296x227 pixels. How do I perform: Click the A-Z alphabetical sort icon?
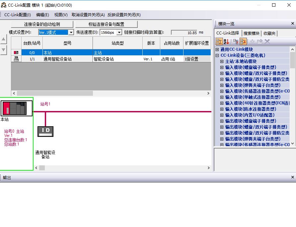227,41
